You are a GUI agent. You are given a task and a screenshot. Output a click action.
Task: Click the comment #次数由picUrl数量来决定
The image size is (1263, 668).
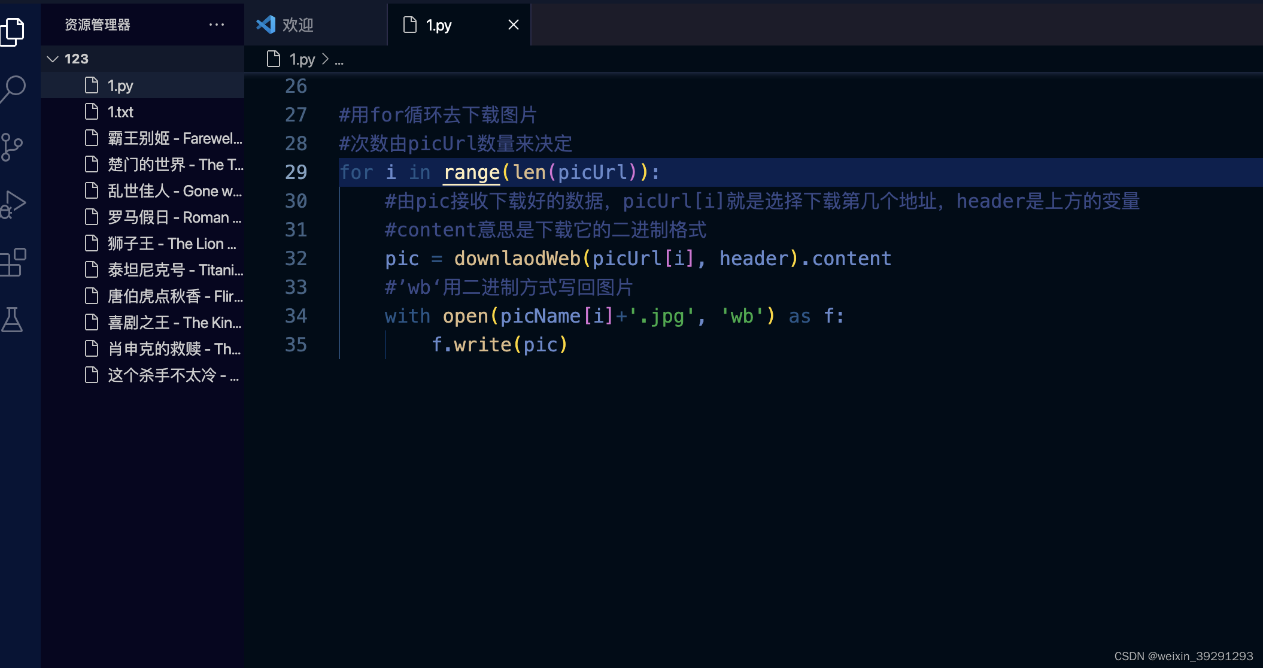pos(456,144)
